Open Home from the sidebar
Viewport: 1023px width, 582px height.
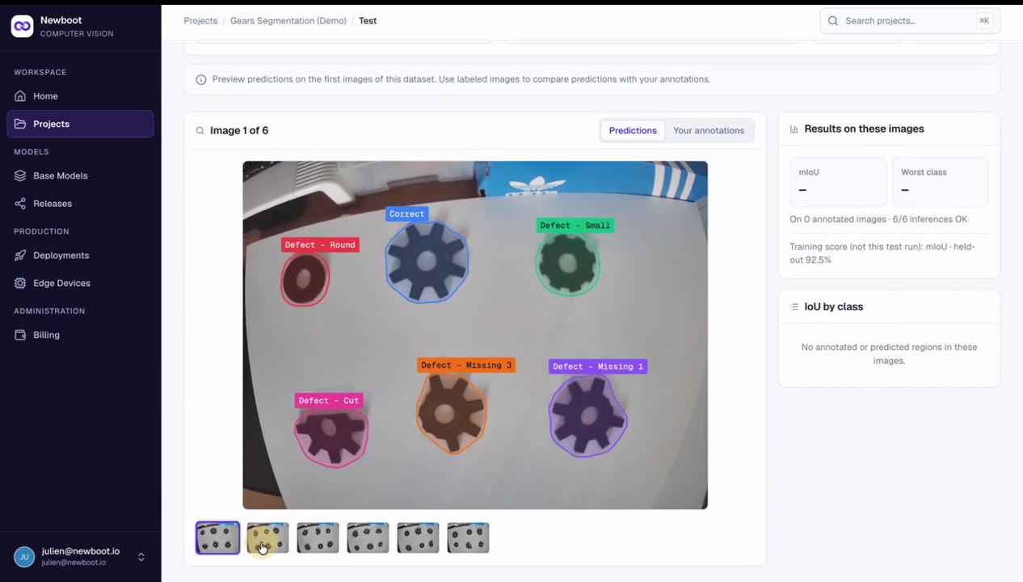point(80,96)
